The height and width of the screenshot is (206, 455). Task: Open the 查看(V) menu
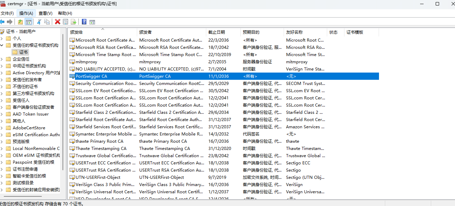coord(46,13)
